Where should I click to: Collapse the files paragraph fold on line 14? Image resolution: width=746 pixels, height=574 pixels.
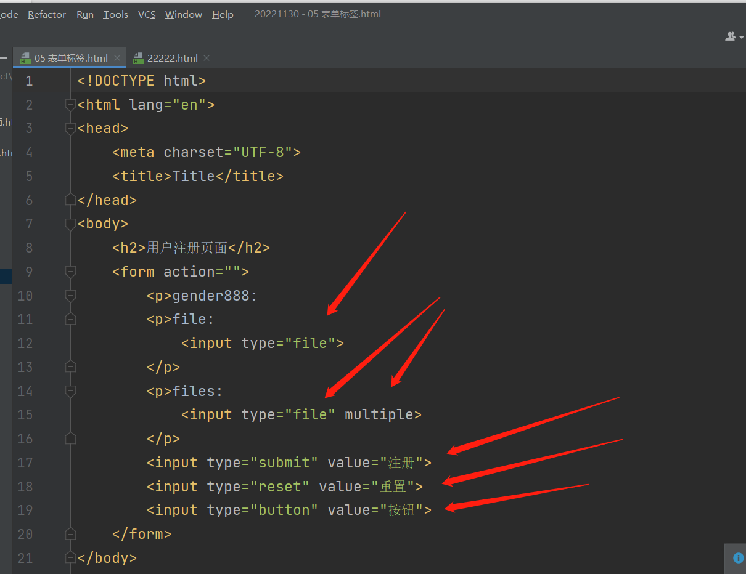pos(70,391)
